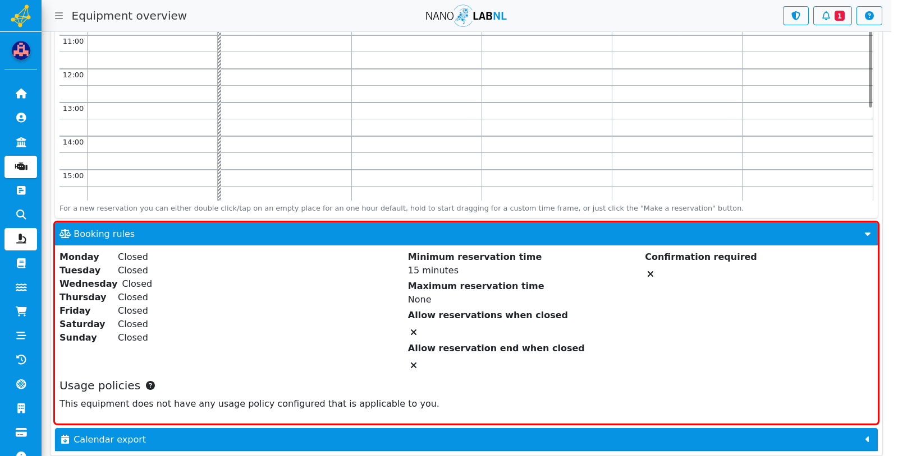898x456 pixels.
Task: Click the 'Usage policies' heading
Action: 100,385
